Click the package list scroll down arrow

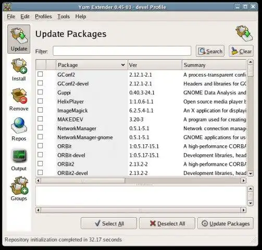pyautogui.click(x=251, y=173)
